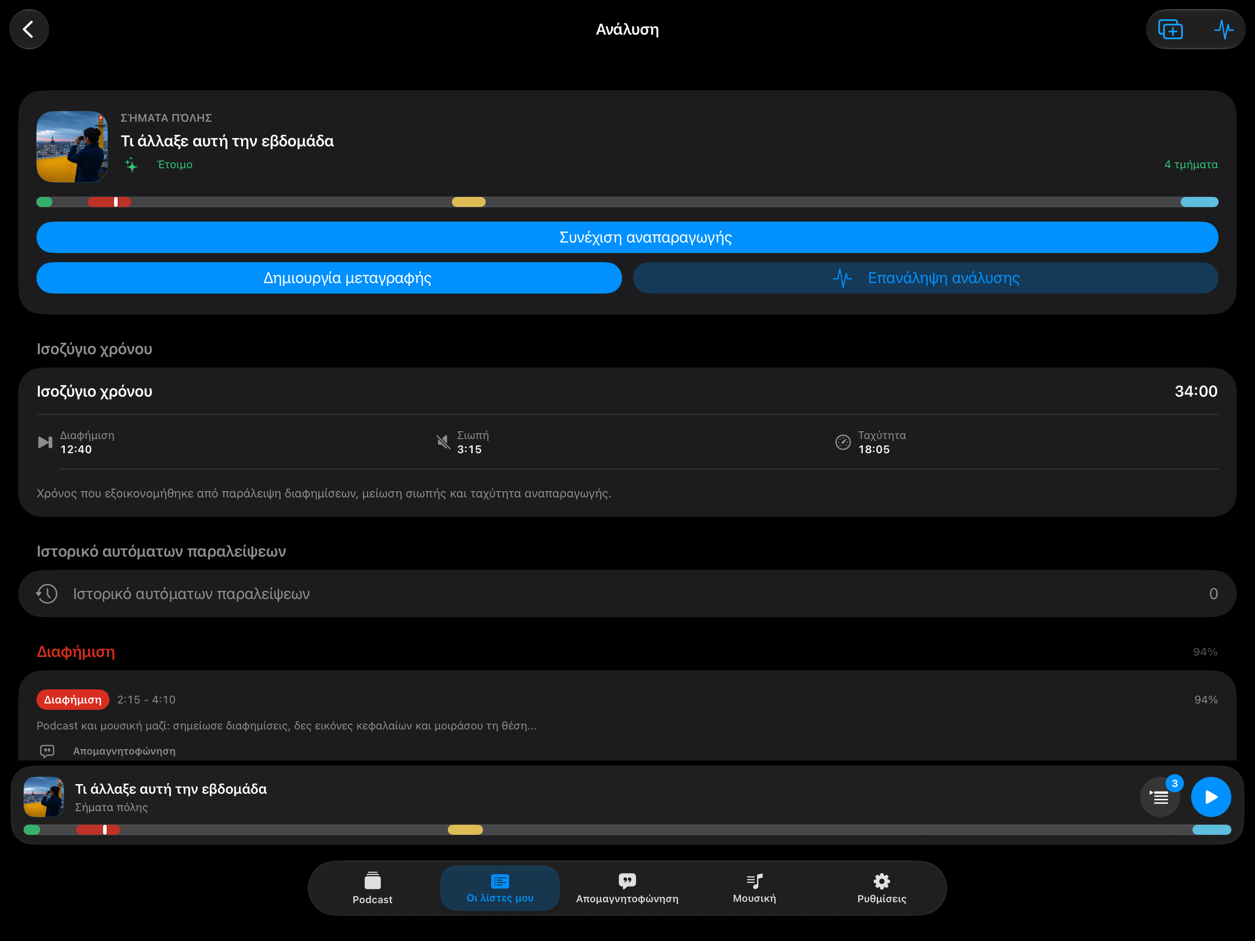Switch to the Μουσική tab
Image resolution: width=1255 pixels, height=941 pixels.
[x=754, y=888]
